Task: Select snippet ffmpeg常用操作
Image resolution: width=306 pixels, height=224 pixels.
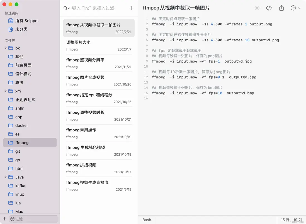Action: point(99,133)
